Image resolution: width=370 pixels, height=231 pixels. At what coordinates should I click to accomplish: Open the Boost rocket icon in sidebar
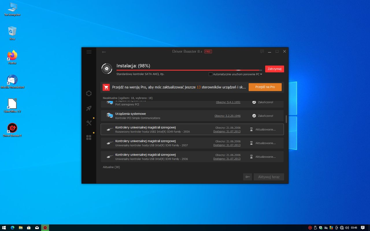(89, 108)
